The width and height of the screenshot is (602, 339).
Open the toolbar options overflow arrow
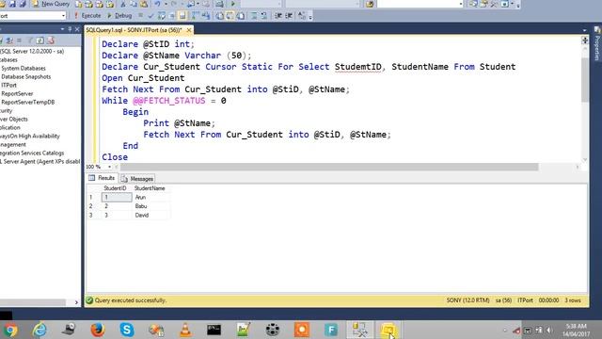(518, 5)
